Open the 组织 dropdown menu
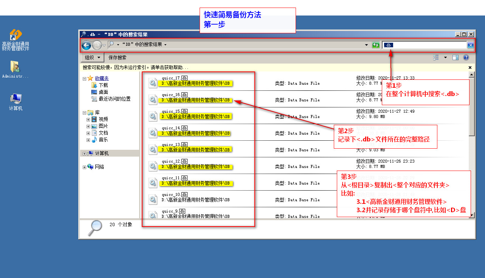The height and width of the screenshot is (278, 485). 93,57
